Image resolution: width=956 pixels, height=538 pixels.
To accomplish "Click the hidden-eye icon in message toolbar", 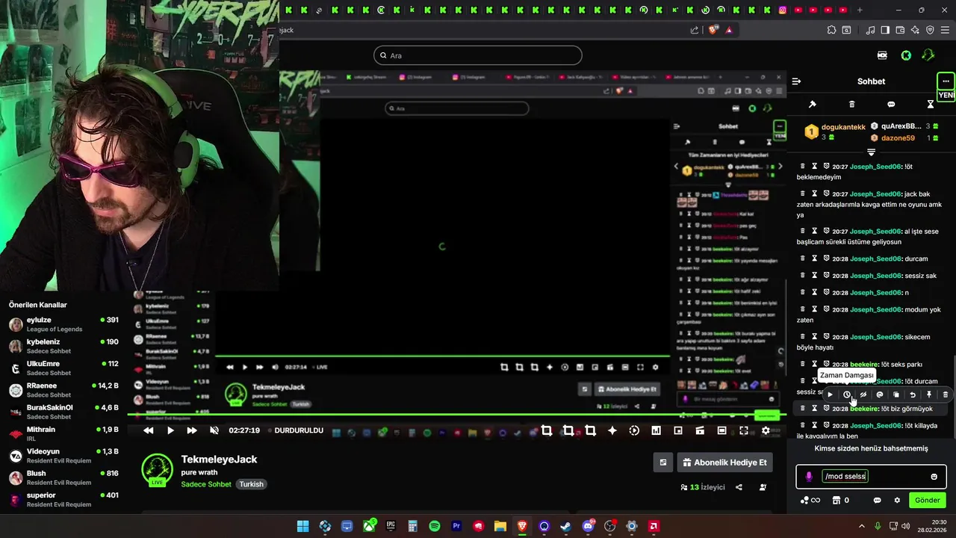I will point(863,395).
